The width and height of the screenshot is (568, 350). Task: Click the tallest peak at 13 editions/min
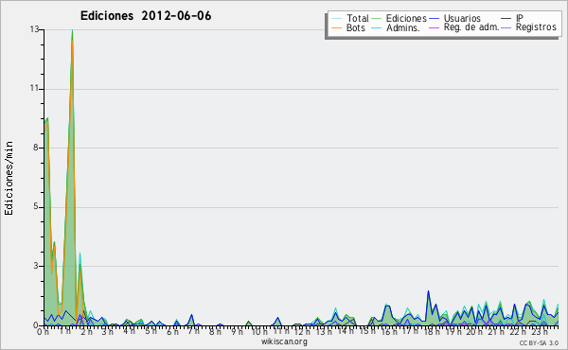(73, 30)
